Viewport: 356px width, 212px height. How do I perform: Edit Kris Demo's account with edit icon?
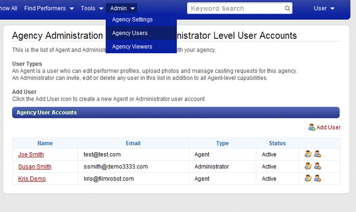pyautogui.click(x=308, y=178)
